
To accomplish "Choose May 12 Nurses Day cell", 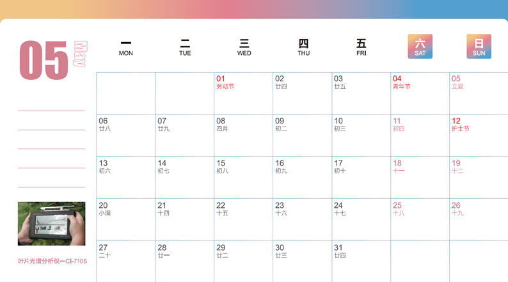I will [479, 136].
